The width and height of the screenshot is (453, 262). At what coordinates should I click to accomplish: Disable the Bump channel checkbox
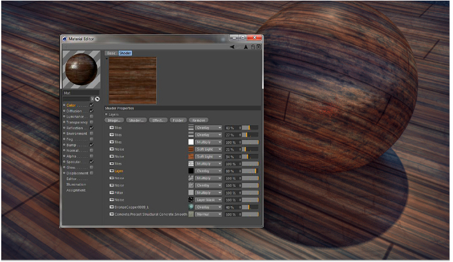[92, 145]
